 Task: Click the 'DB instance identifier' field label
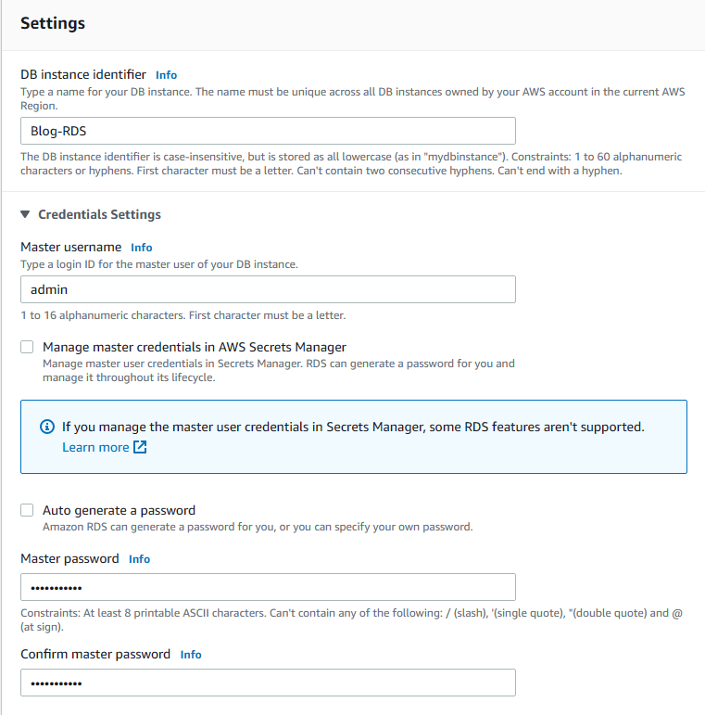pos(83,74)
